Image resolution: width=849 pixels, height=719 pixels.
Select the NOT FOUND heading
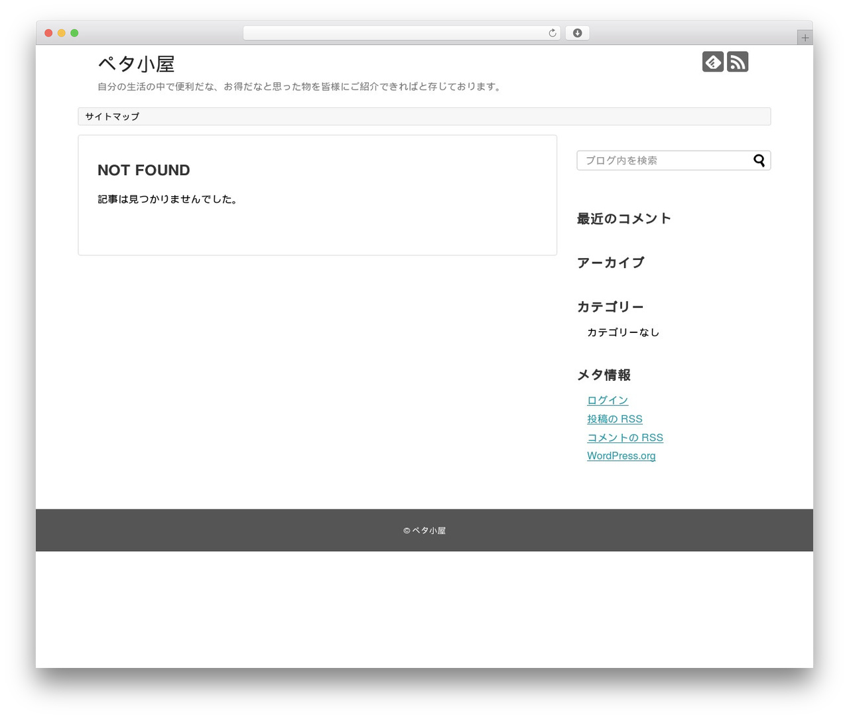144,170
